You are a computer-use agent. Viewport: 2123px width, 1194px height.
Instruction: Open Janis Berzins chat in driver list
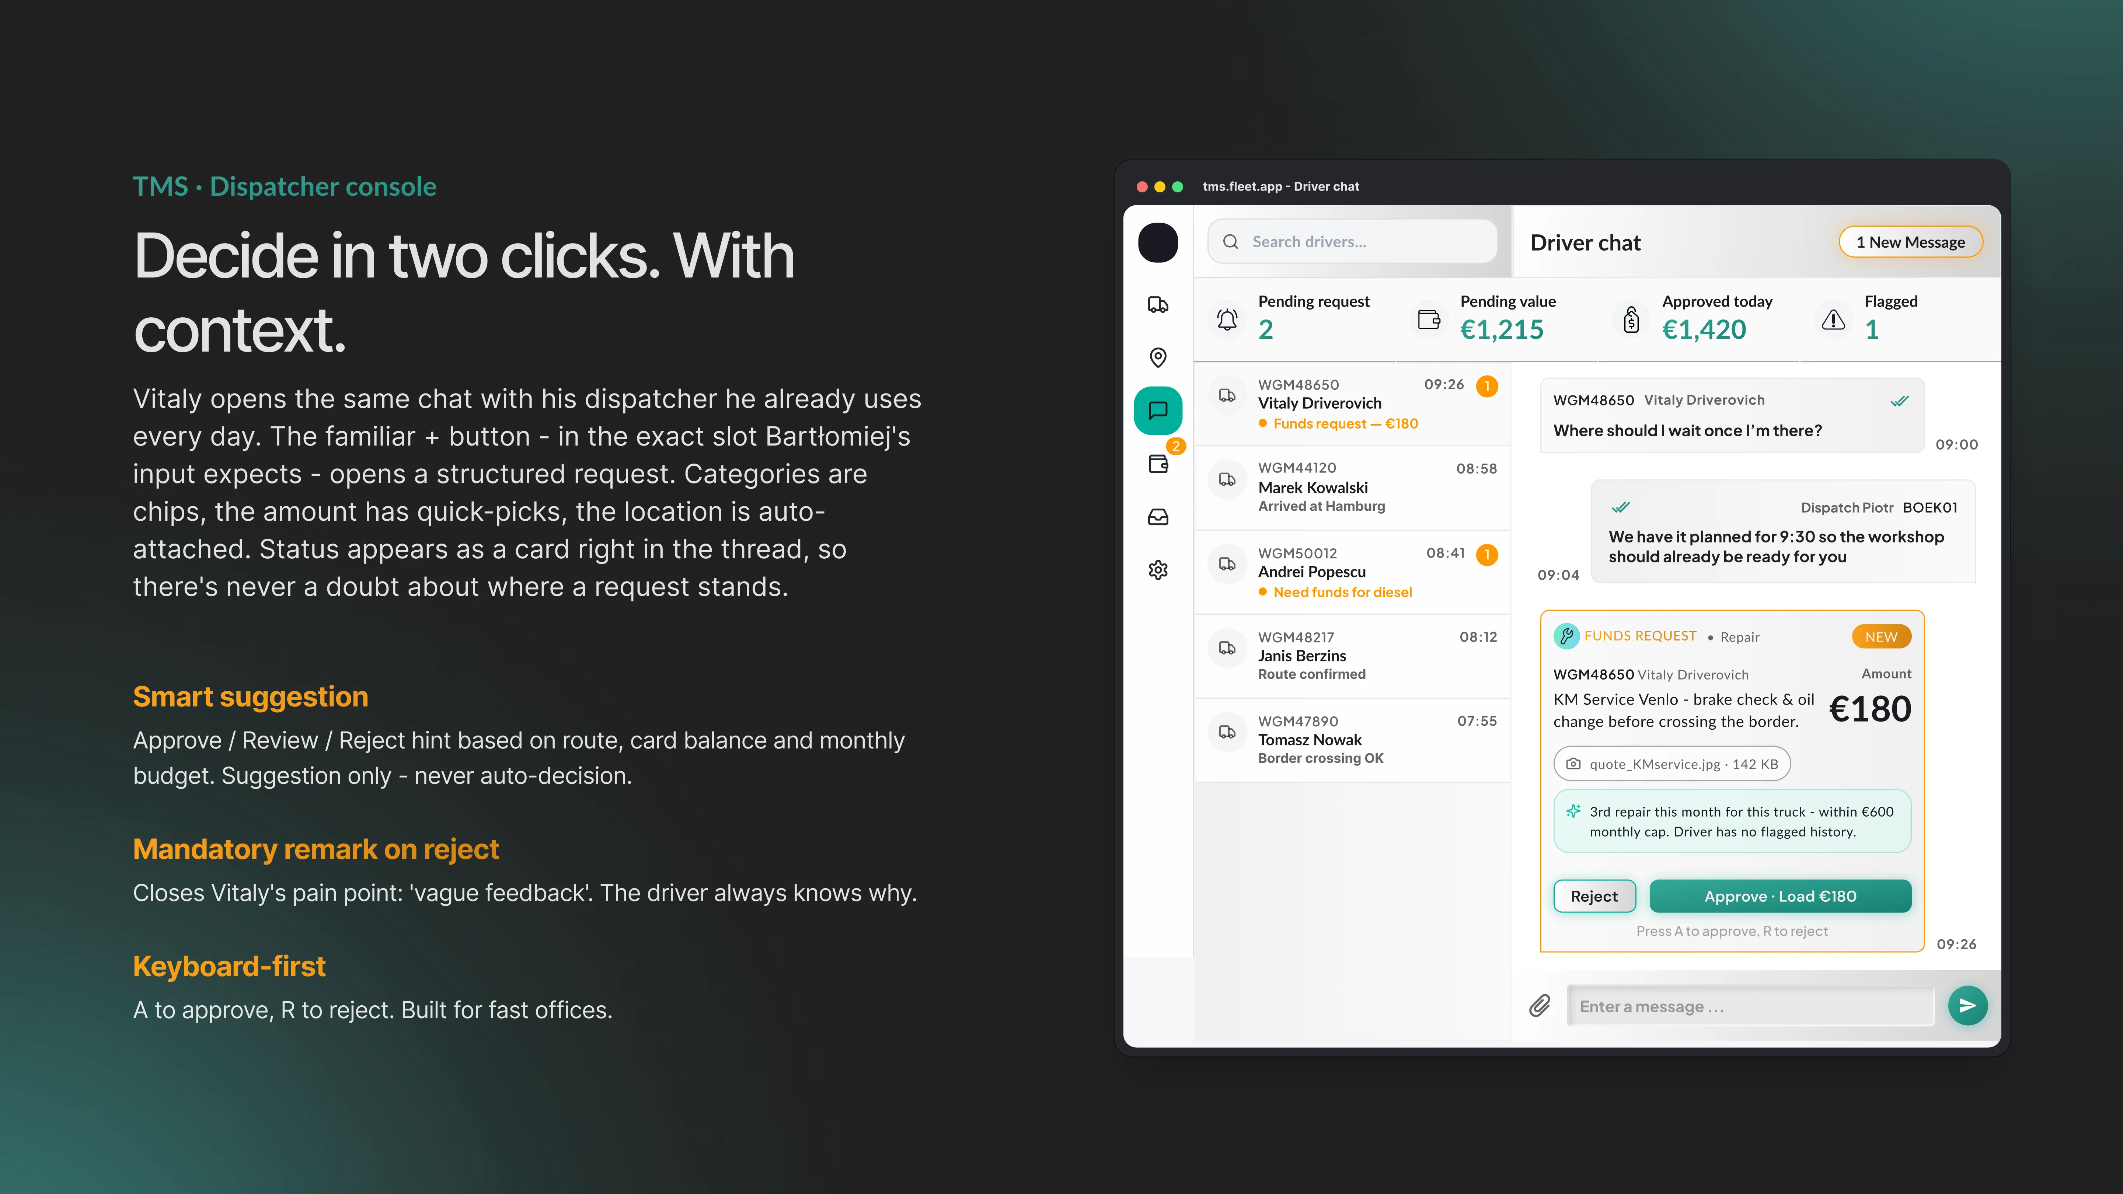click(1352, 656)
